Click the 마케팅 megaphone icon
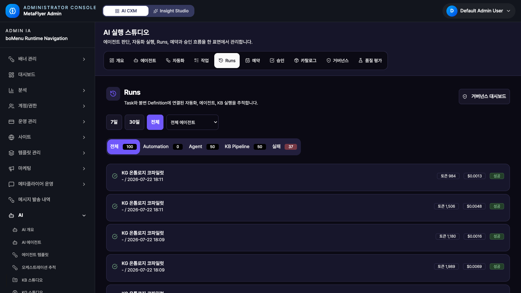Image resolution: width=521 pixels, height=293 pixels. click(11, 168)
